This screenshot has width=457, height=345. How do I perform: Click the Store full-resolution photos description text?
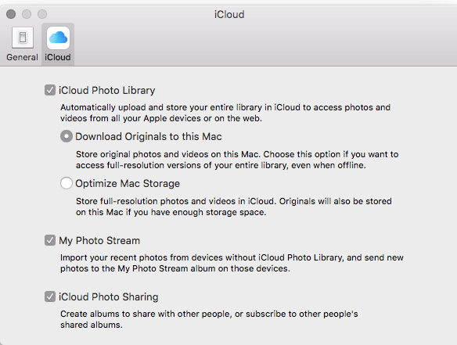pyautogui.click(x=234, y=207)
